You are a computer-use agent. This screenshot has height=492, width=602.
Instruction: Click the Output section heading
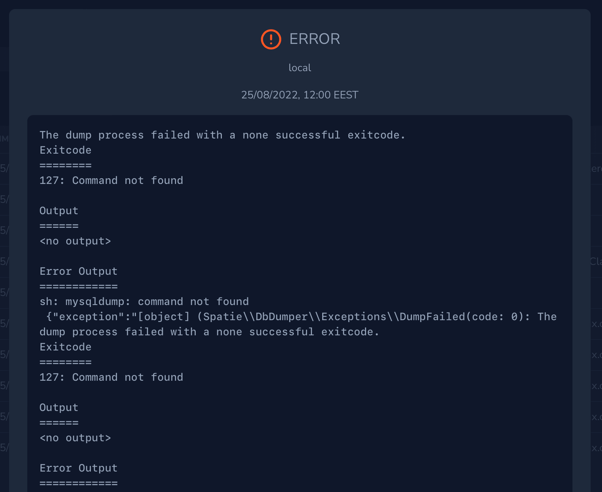coord(59,210)
